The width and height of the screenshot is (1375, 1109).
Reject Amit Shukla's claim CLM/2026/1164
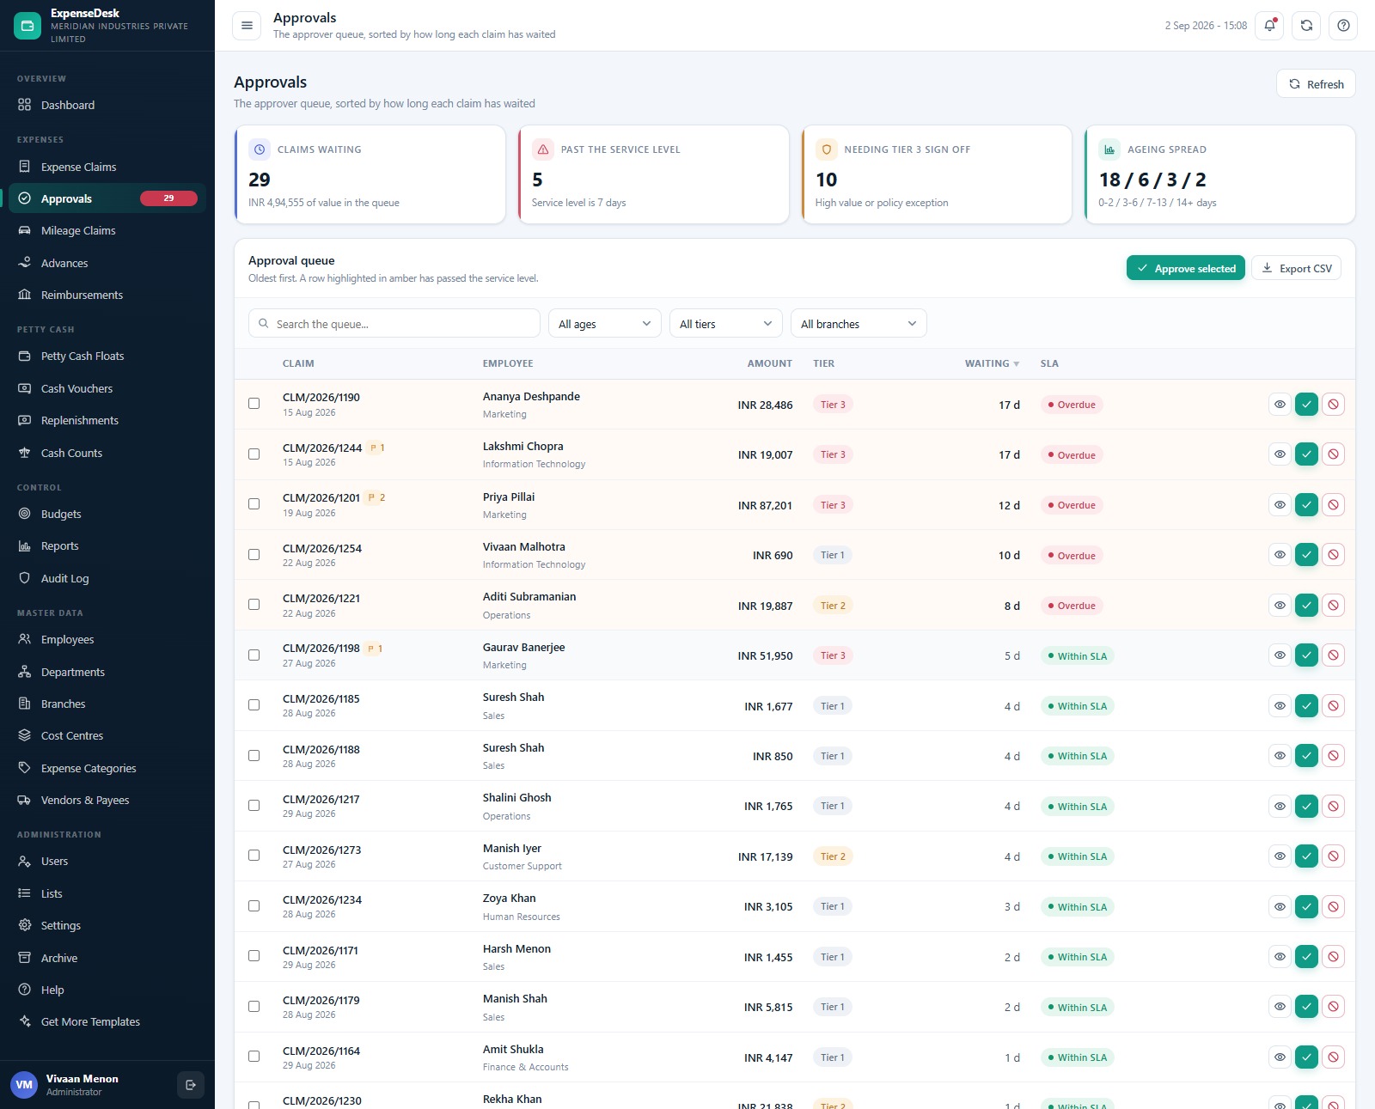click(x=1333, y=1057)
